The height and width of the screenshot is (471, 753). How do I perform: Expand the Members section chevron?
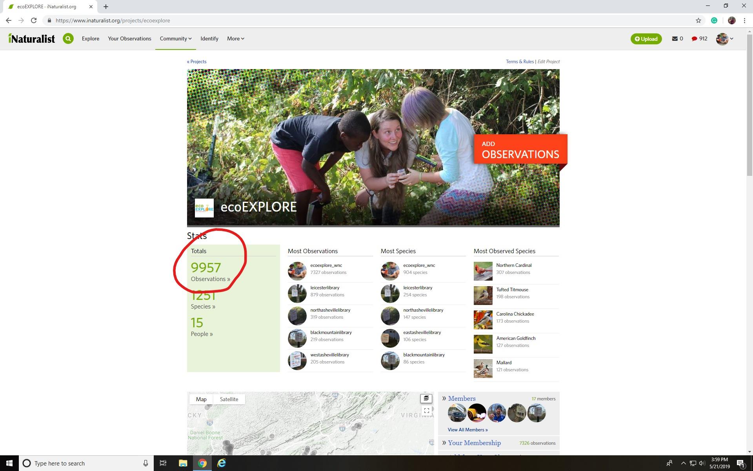pyautogui.click(x=444, y=398)
